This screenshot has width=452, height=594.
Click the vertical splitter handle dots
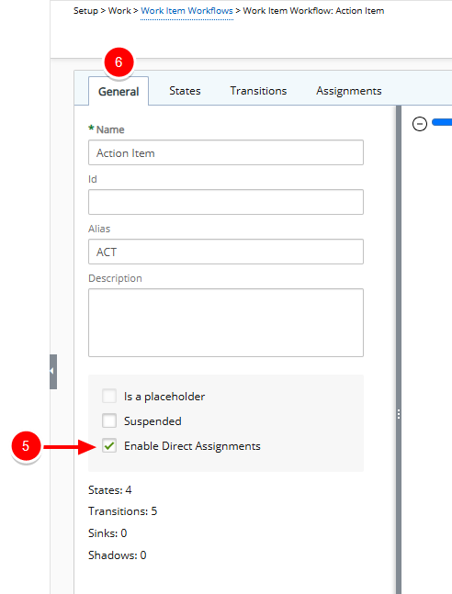click(x=399, y=414)
